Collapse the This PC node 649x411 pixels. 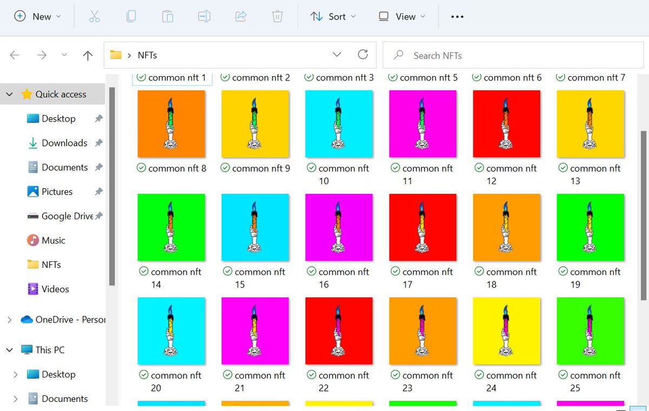click(10, 350)
